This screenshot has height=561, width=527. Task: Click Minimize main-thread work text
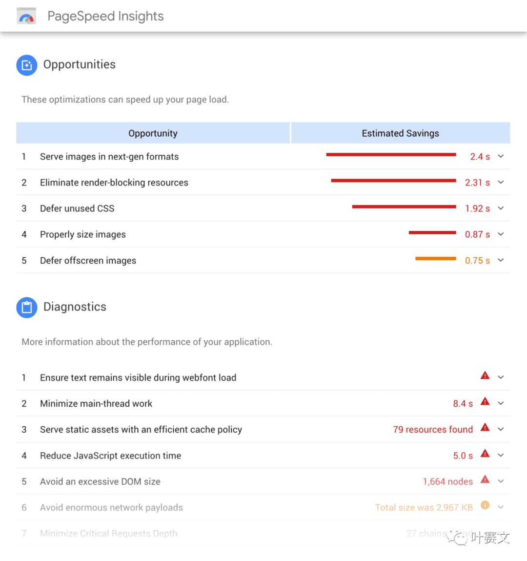[x=96, y=404]
